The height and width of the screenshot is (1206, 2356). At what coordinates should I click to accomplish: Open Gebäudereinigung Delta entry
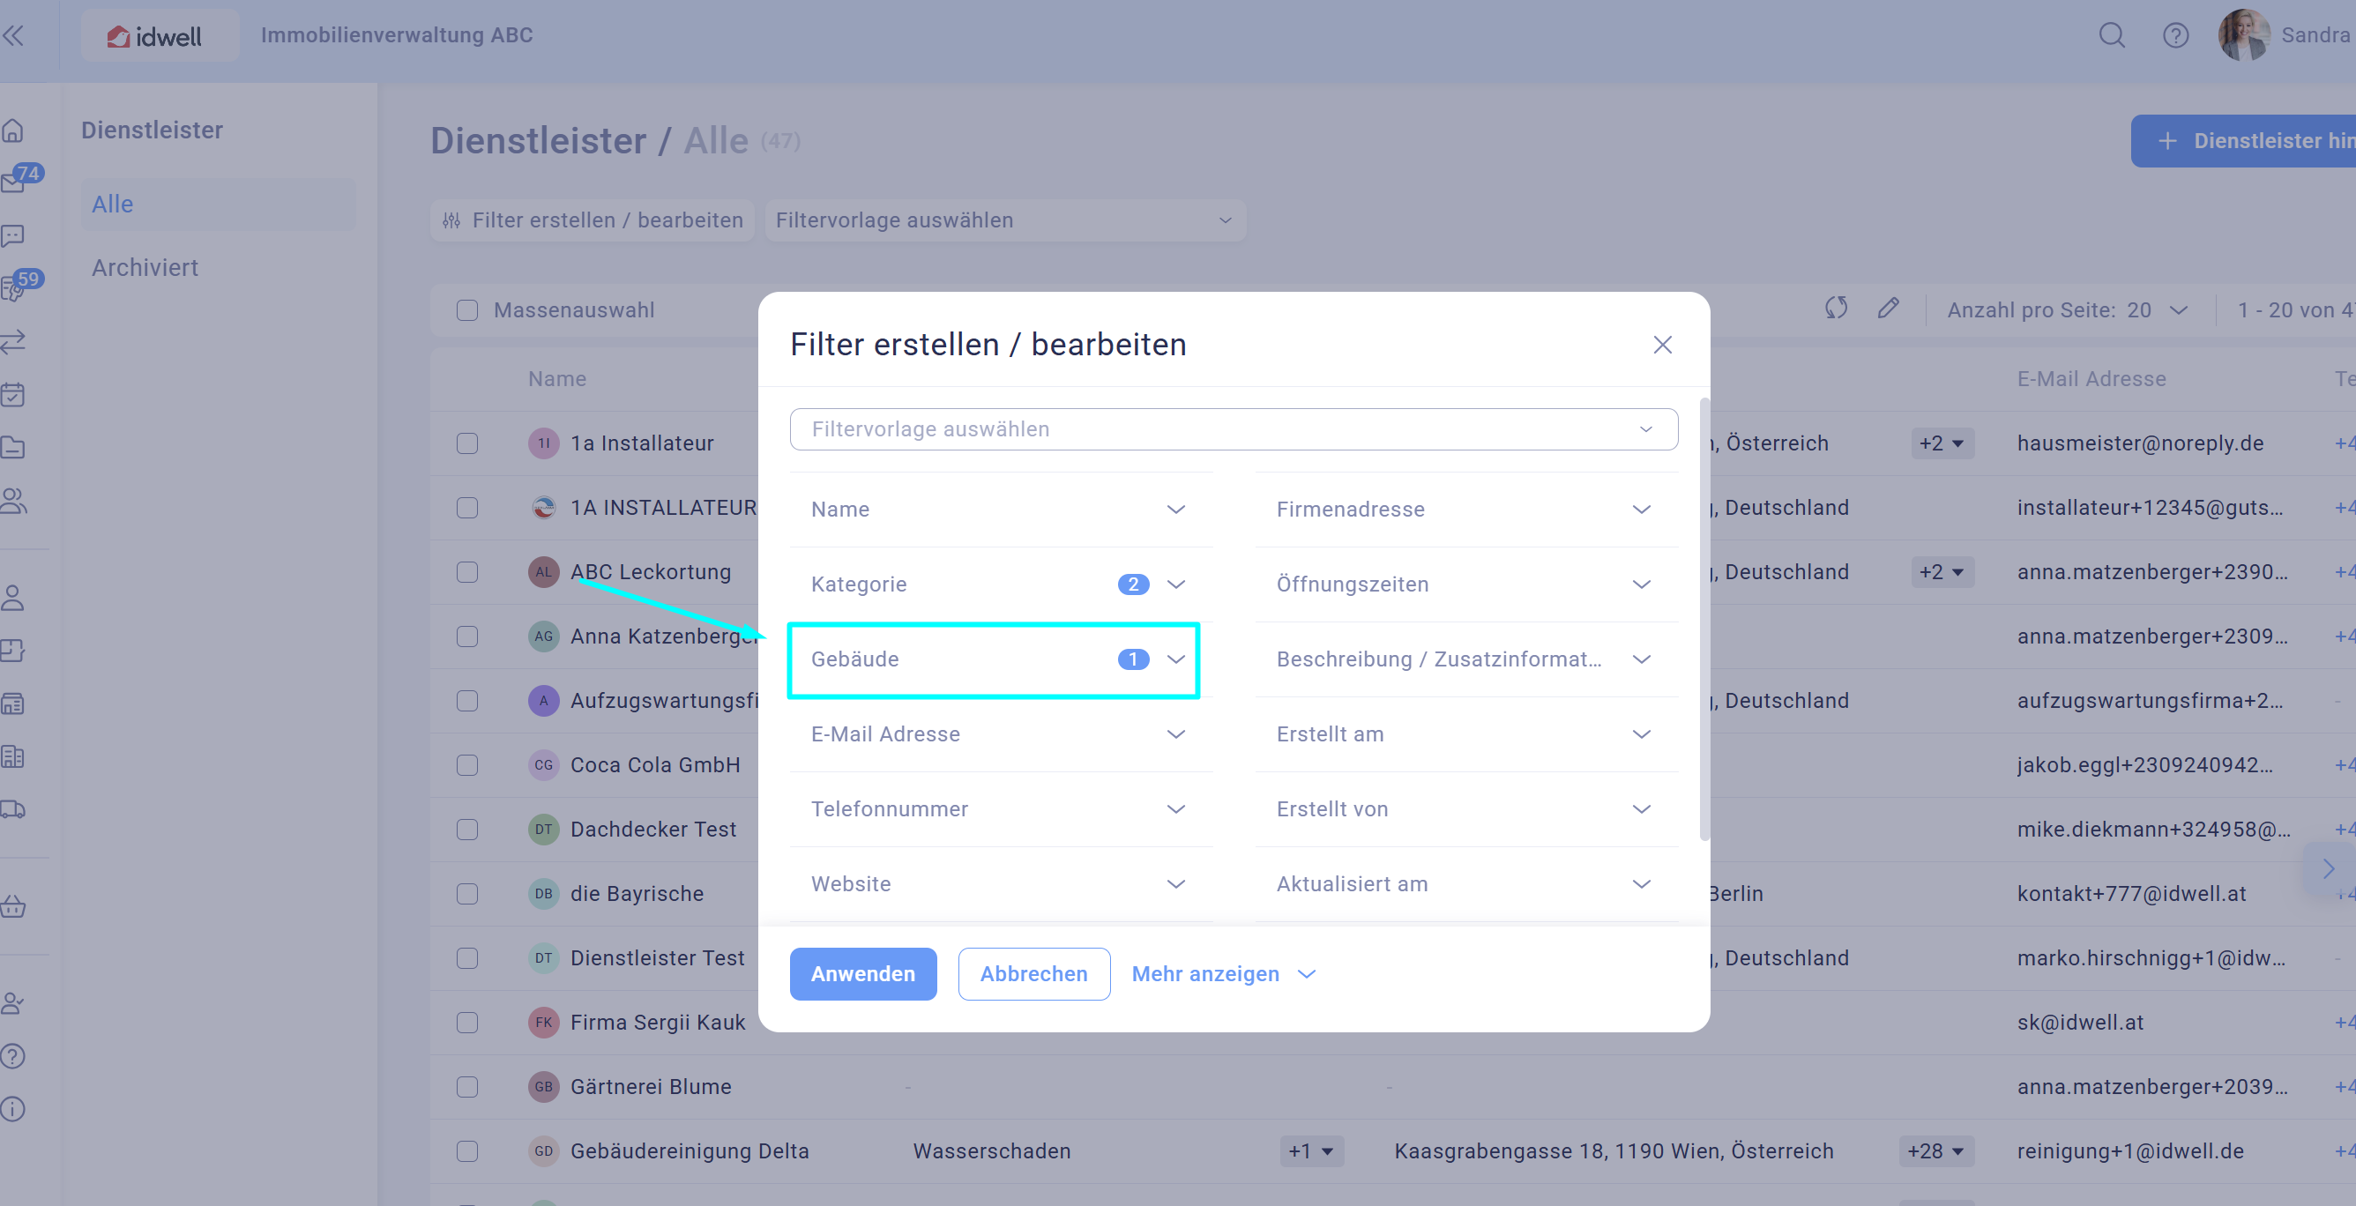[689, 1151]
